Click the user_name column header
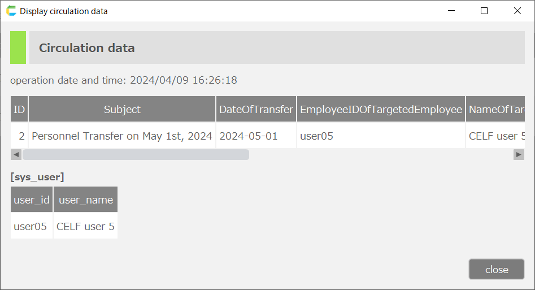 click(x=86, y=200)
